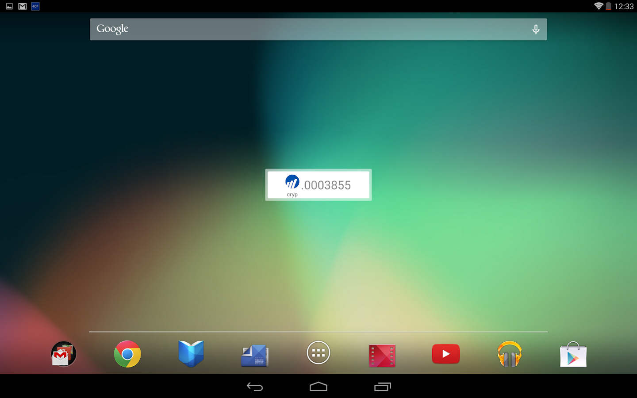Tap the 12:33 clock
This screenshot has height=398, width=637.
(624, 6)
